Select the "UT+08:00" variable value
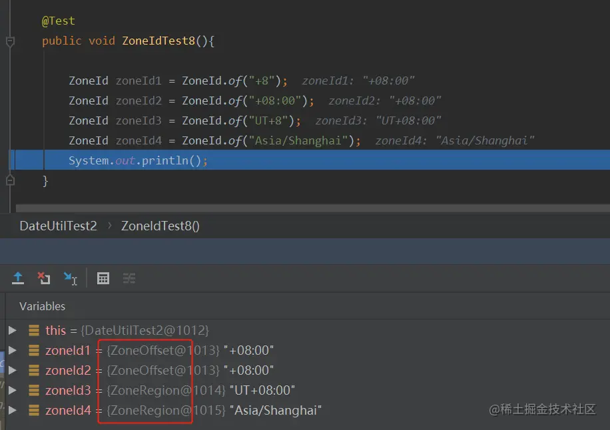Viewport: 610px width, 430px height. point(262,390)
